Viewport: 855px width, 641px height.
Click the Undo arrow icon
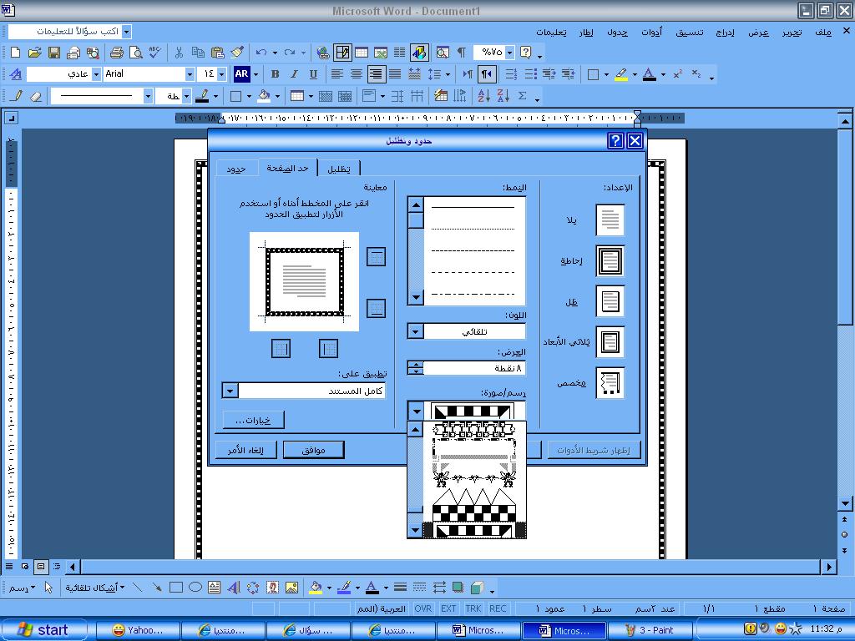261,53
